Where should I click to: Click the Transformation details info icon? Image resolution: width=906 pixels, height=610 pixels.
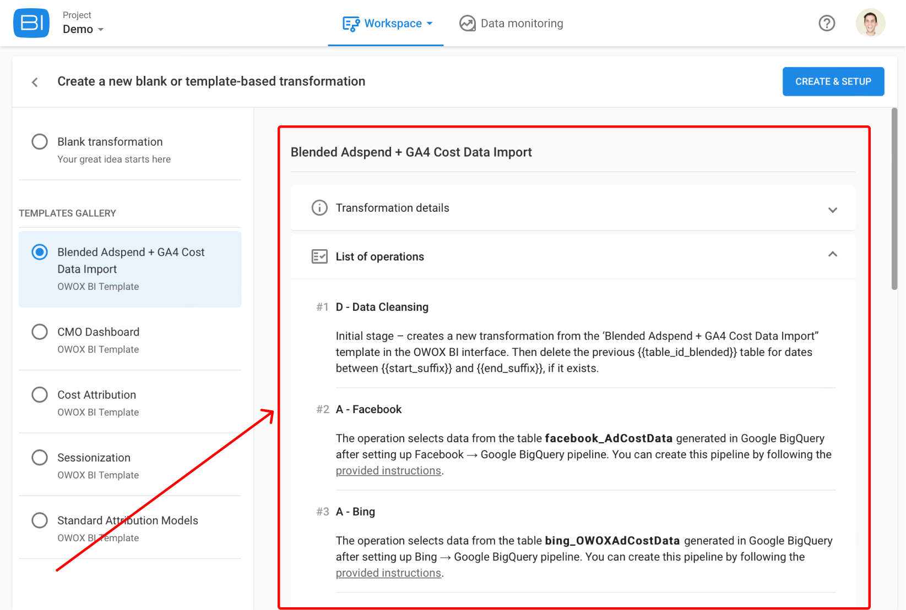point(319,208)
